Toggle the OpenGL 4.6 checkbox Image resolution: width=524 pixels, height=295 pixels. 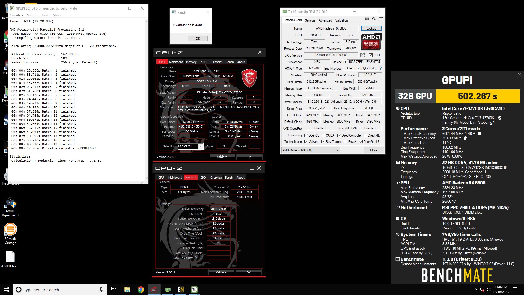point(361,142)
